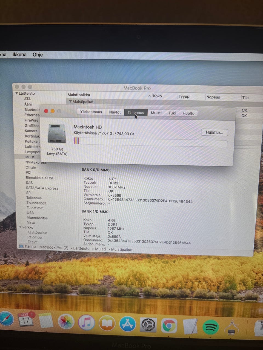263x350 pixels.
Task: Open Spotify from the dock
Action: click(210, 327)
